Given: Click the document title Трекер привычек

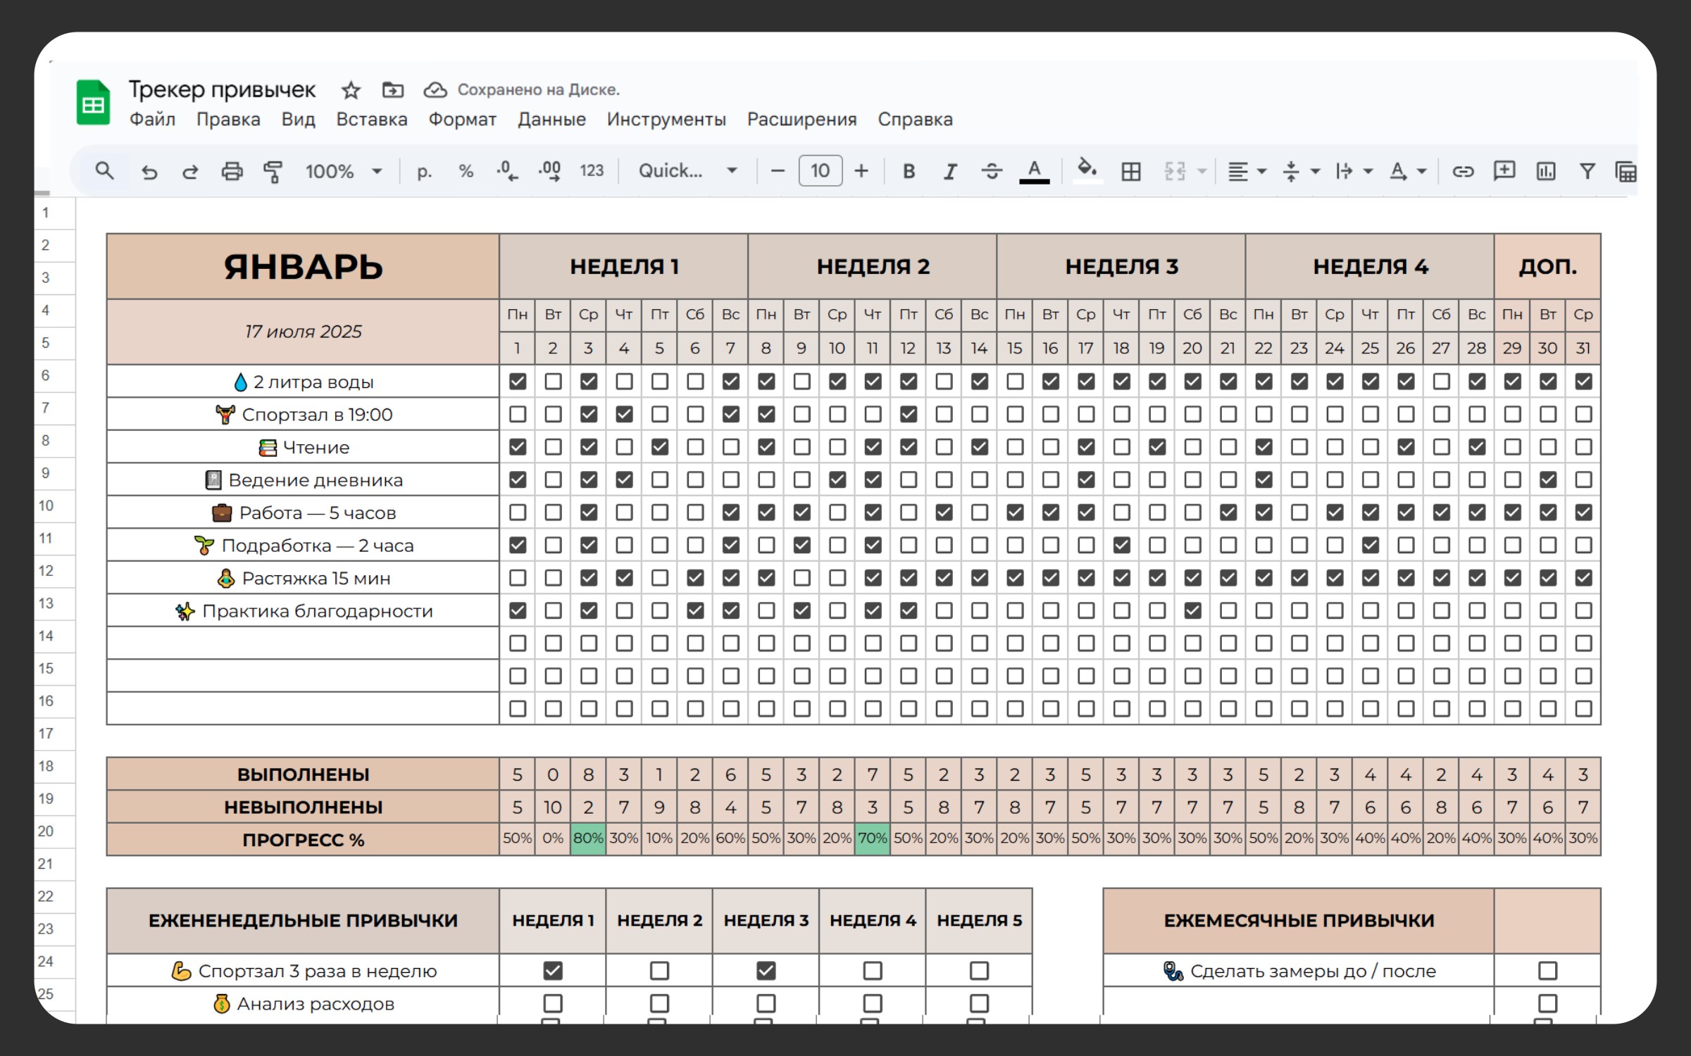Looking at the screenshot, I should 222,90.
